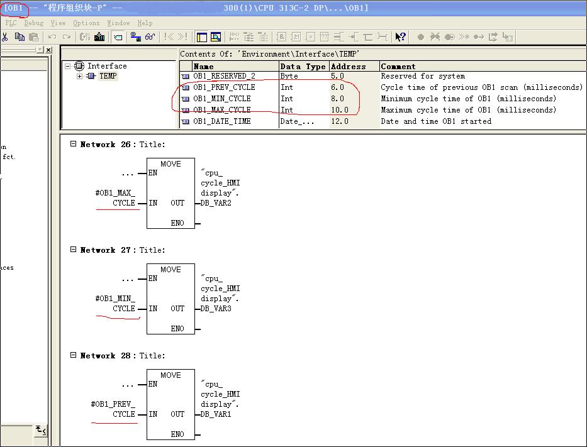The height and width of the screenshot is (447, 587).
Task: Collapse Network 27 section
Action: (x=73, y=250)
